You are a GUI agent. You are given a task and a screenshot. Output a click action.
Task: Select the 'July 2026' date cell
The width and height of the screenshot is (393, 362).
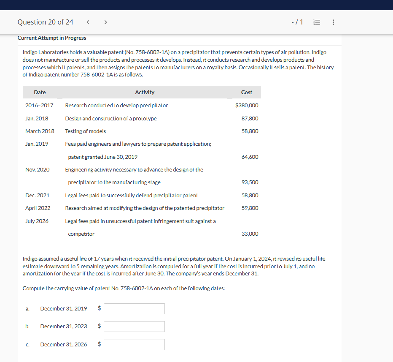point(37,221)
